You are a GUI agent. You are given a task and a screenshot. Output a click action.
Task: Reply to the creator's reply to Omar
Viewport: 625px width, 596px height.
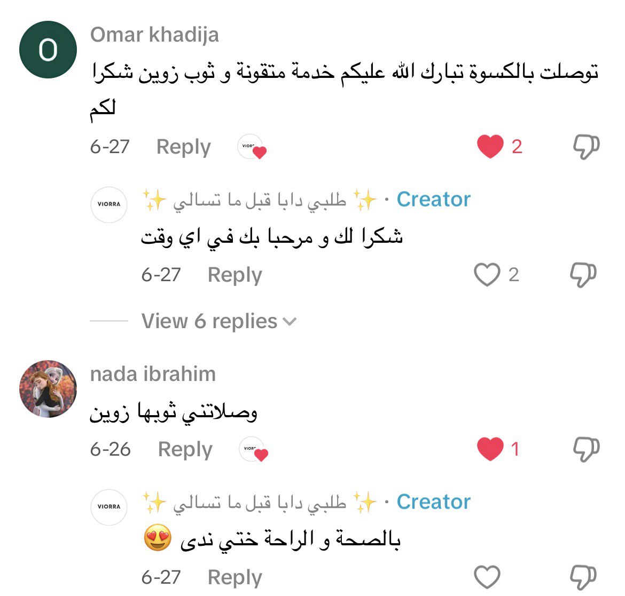[x=235, y=275]
